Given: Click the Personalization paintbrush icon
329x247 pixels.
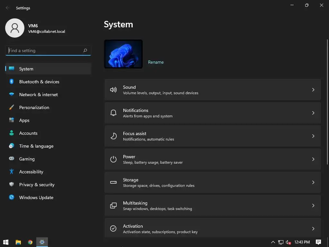Looking at the screenshot, I should coord(12,107).
